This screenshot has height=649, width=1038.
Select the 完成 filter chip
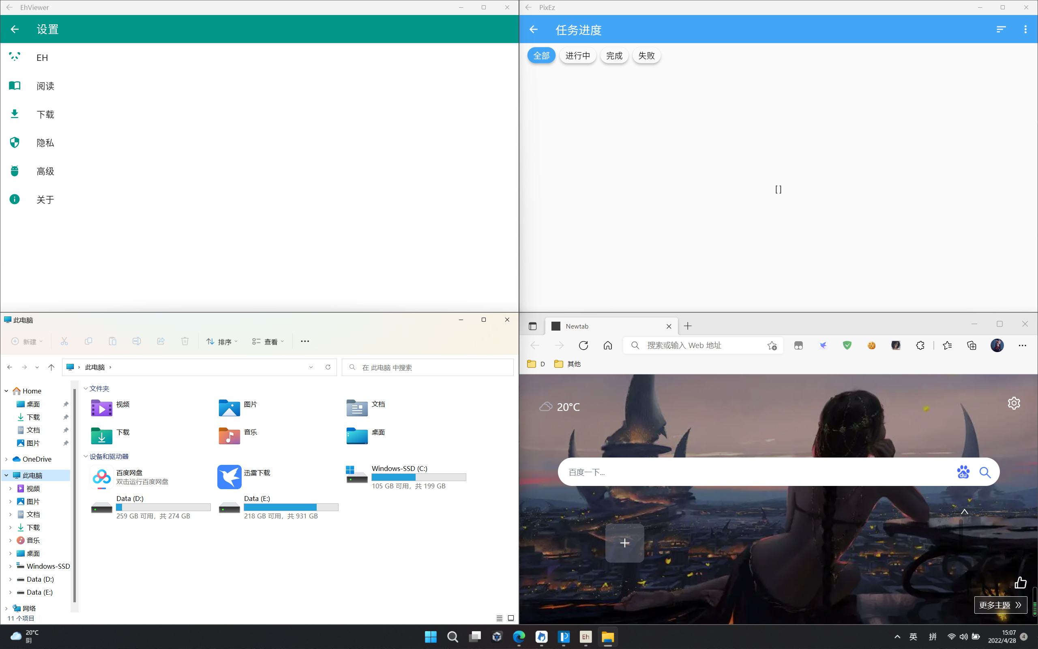point(614,56)
